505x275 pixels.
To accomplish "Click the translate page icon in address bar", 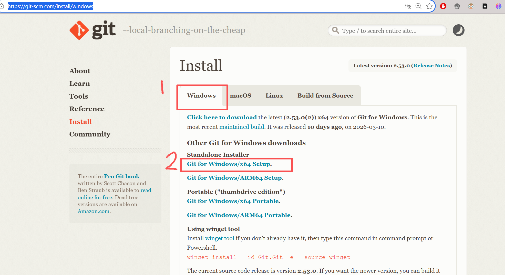I will tap(408, 6).
